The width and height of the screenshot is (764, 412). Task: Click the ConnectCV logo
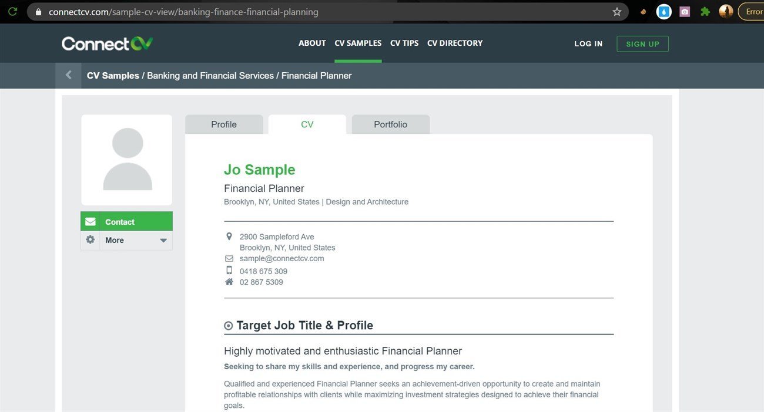pos(106,42)
